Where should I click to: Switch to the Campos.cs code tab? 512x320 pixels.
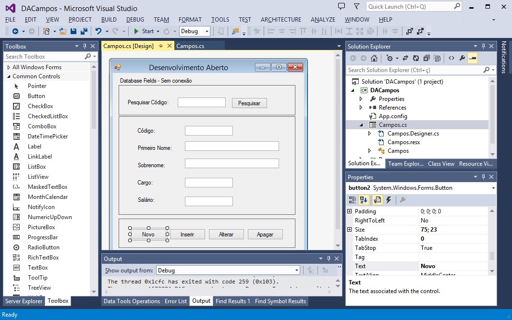click(x=190, y=46)
